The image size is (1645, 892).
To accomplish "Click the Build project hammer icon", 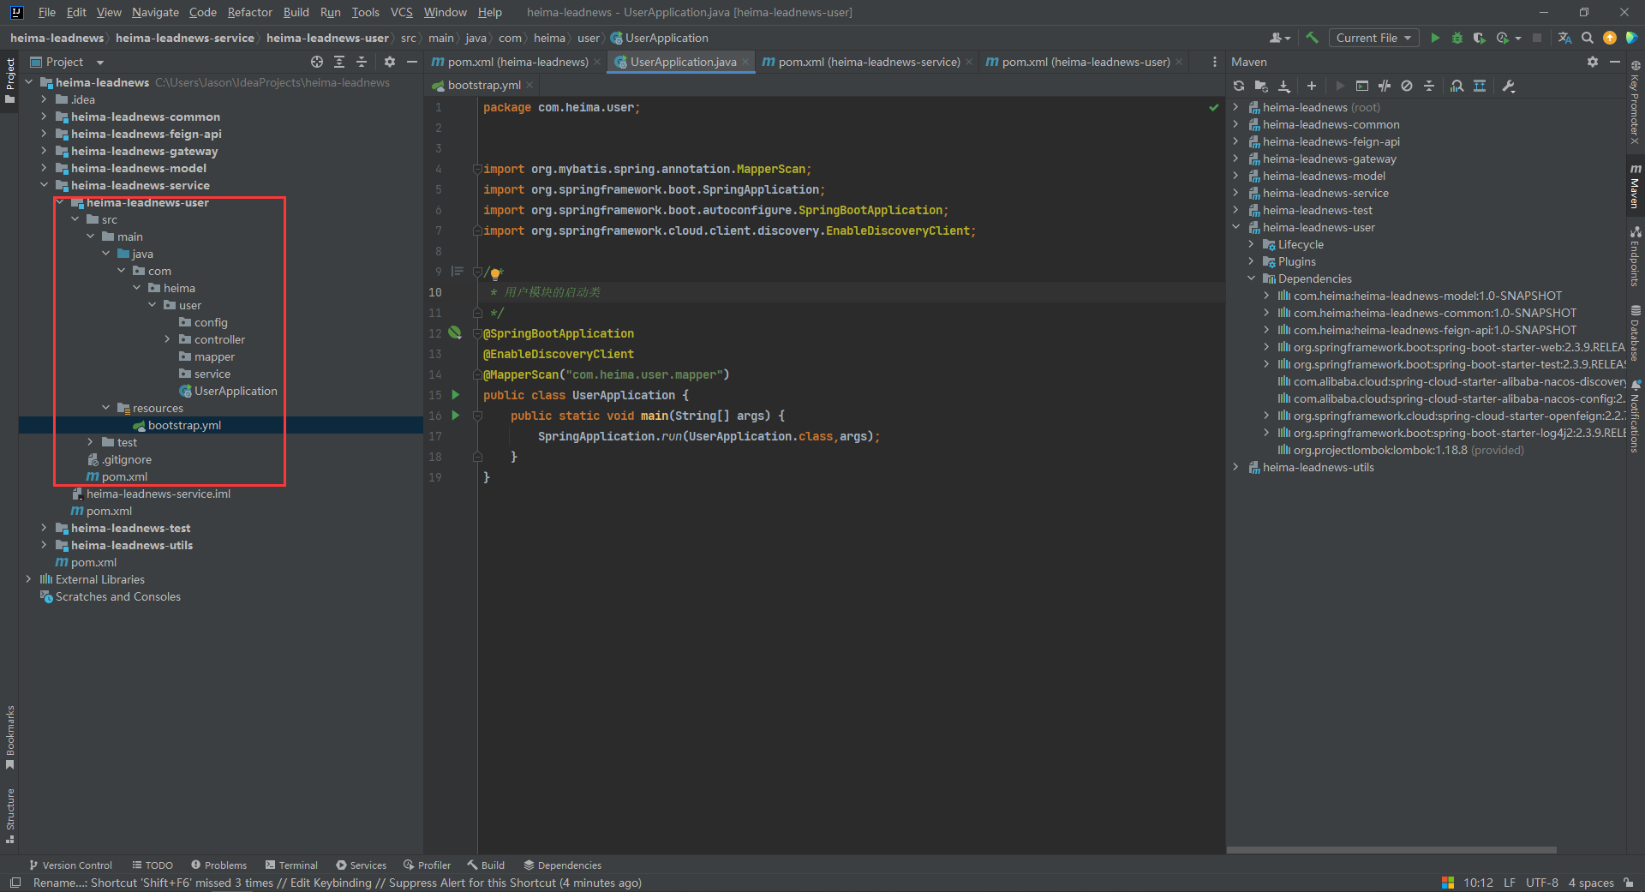I will [x=1312, y=38].
